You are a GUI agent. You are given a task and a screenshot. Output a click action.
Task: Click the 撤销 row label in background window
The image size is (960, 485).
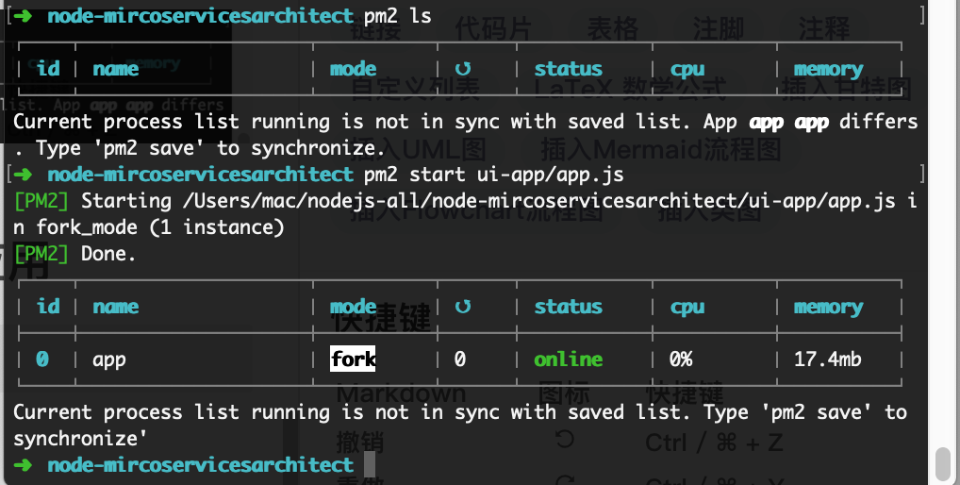[362, 442]
